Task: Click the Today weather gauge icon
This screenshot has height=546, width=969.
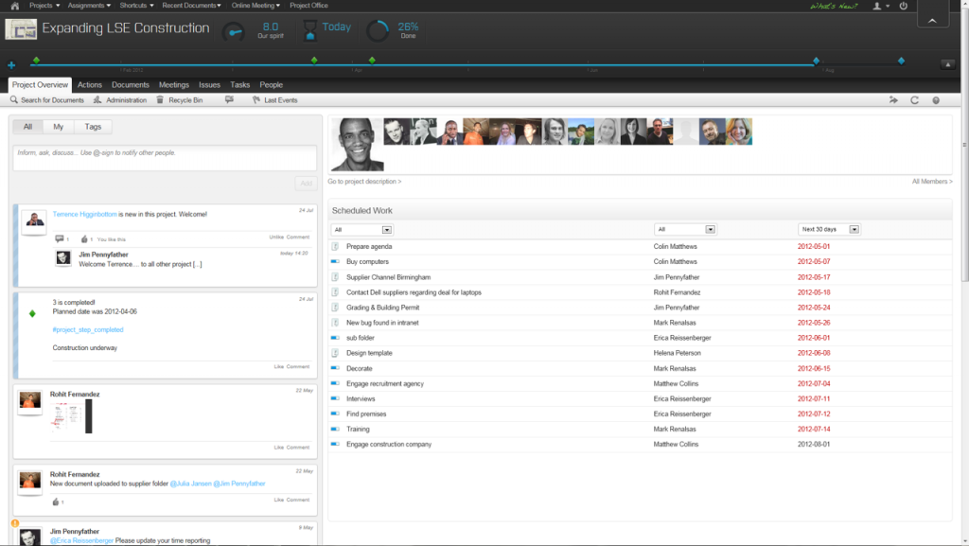Action: [312, 29]
